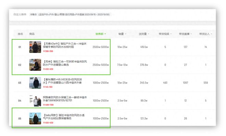Sort by 销量 column arrow
The width and height of the screenshot is (226, 136).
tap(126, 34)
